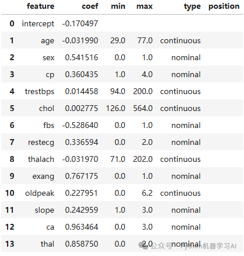
Task: Click oldpeak max value 6.2
Action: (147, 193)
